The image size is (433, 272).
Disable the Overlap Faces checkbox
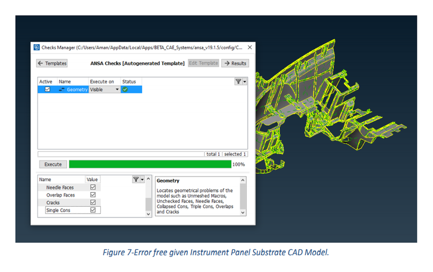point(93,195)
